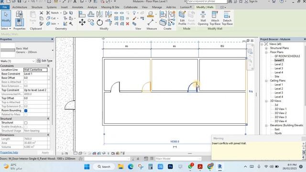
Task: Open the Structure ribbon tab
Action: (37, 7)
